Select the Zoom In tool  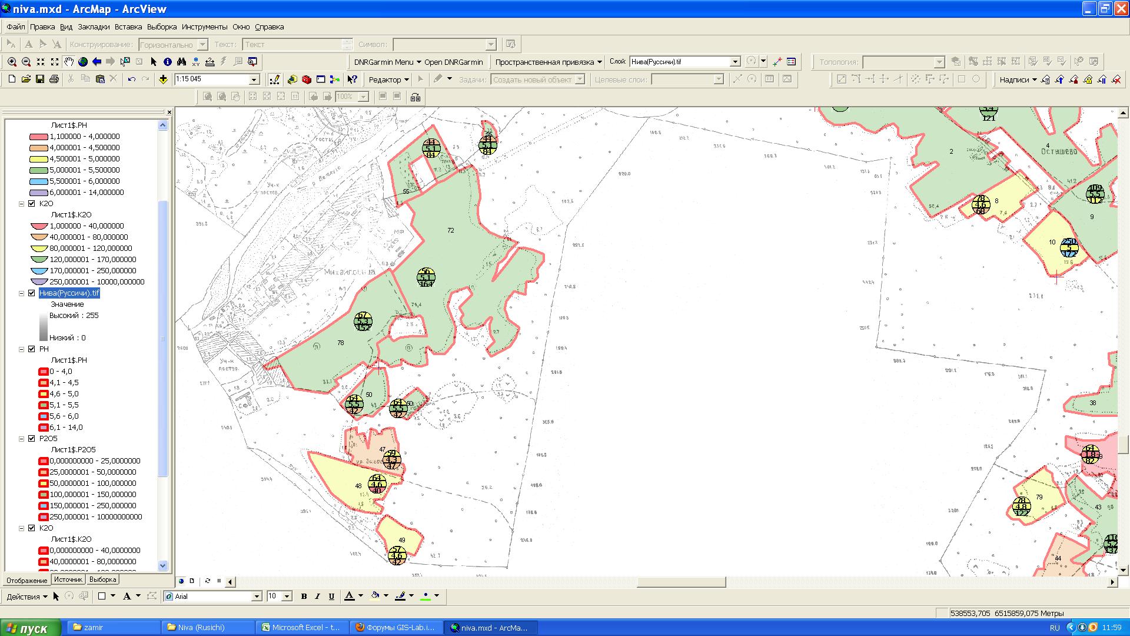12,62
